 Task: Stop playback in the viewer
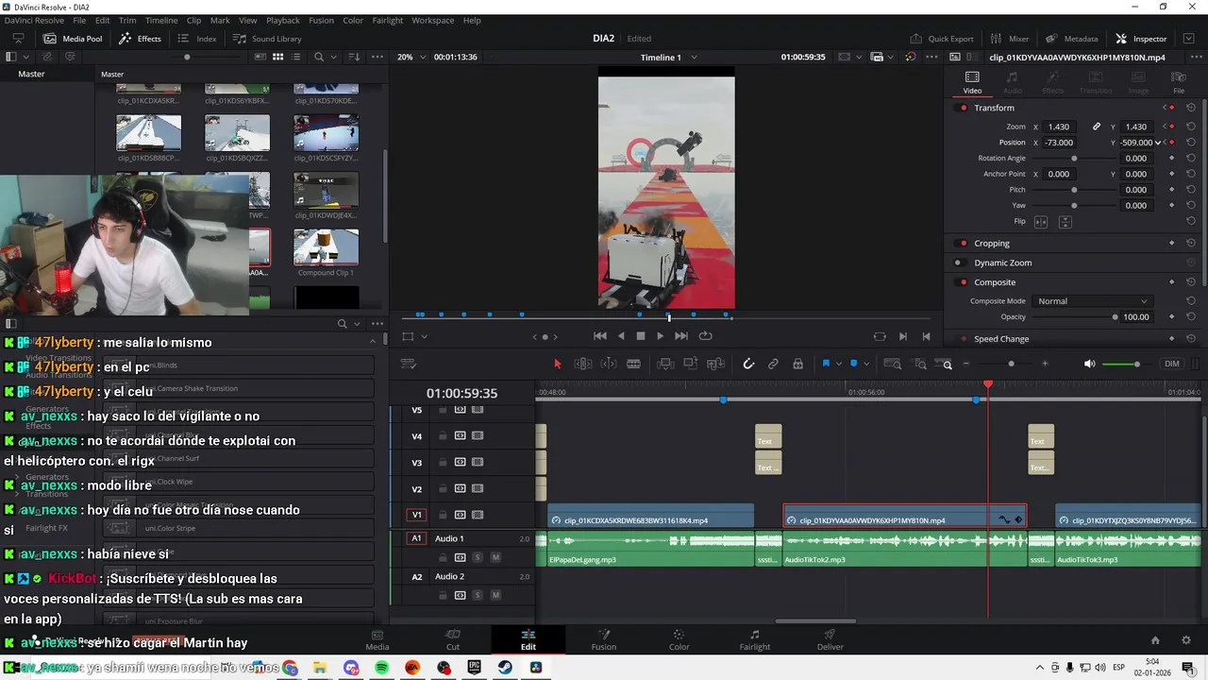[x=640, y=336]
